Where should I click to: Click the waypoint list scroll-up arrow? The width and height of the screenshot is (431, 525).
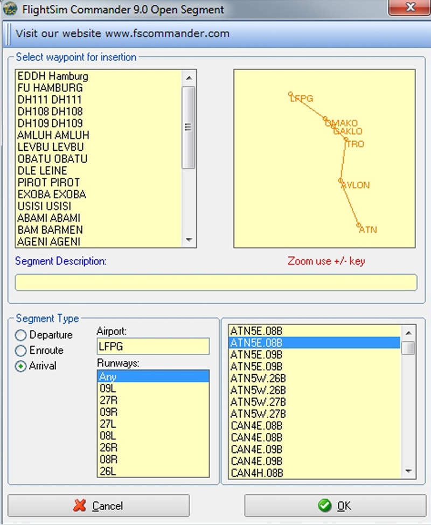coord(189,78)
